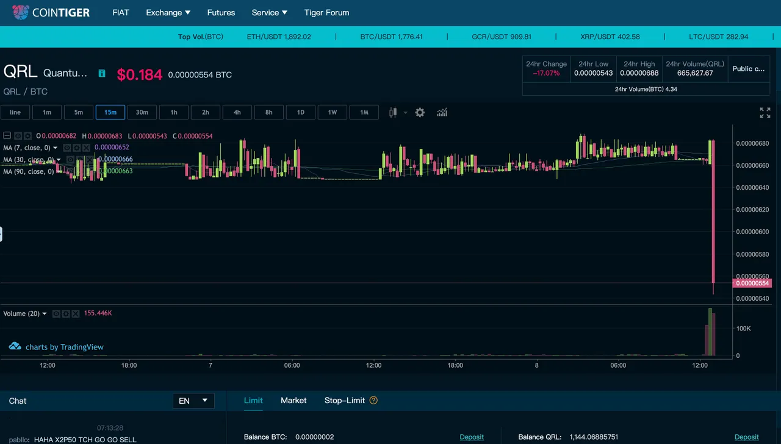The height and width of the screenshot is (444, 781).
Task: Click the 0.00000680 price axis label
Action: [752, 143]
